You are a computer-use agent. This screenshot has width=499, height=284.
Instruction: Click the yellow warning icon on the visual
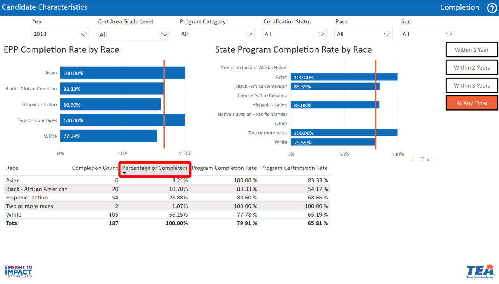pyautogui.click(x=413, y=159)
